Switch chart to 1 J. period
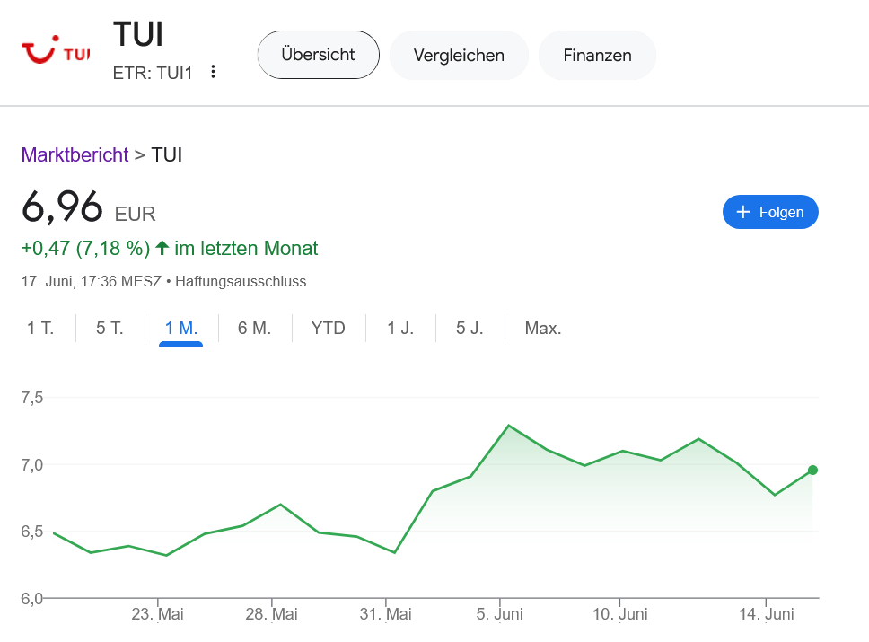 (400, 328)
